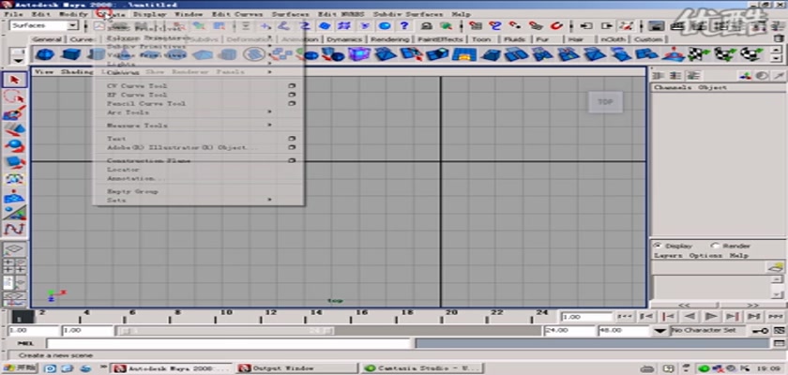Viewport: 788px width, 375px height.
Task: Click the outputs from selected object icon
Action: [607, 25]
